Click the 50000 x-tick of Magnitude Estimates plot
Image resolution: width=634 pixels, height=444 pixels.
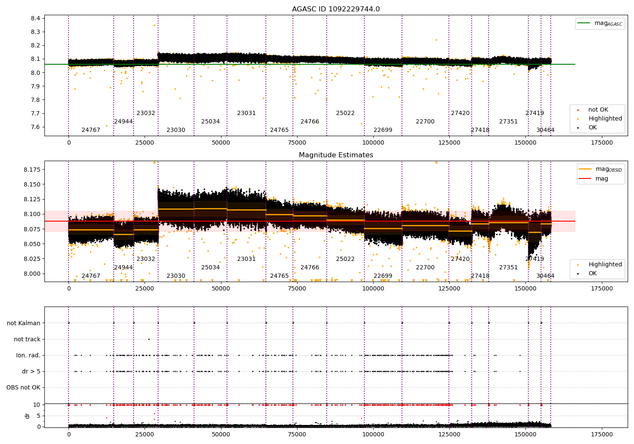[x=221, y=289]
